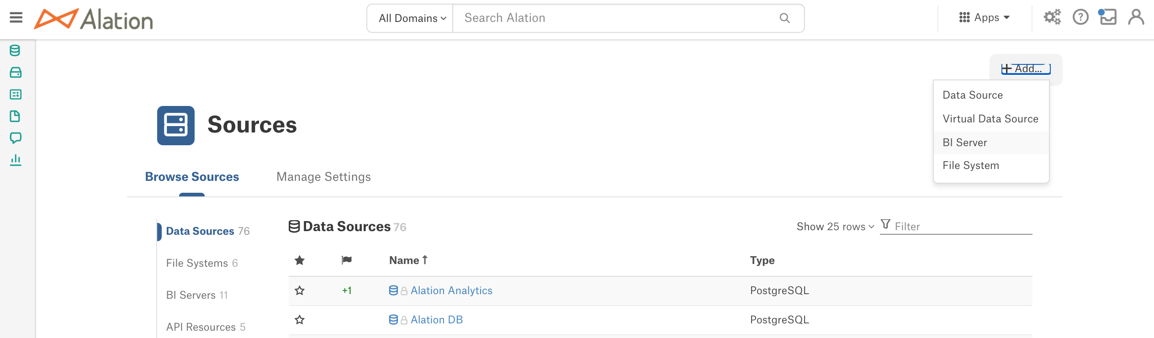Star the Alation Analytics row
The image size is (1154, 338).
(x=300, y=290)
